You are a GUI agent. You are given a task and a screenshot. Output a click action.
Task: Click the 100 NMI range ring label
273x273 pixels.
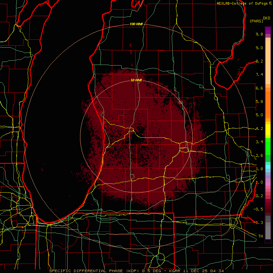(x=136, y=24)
